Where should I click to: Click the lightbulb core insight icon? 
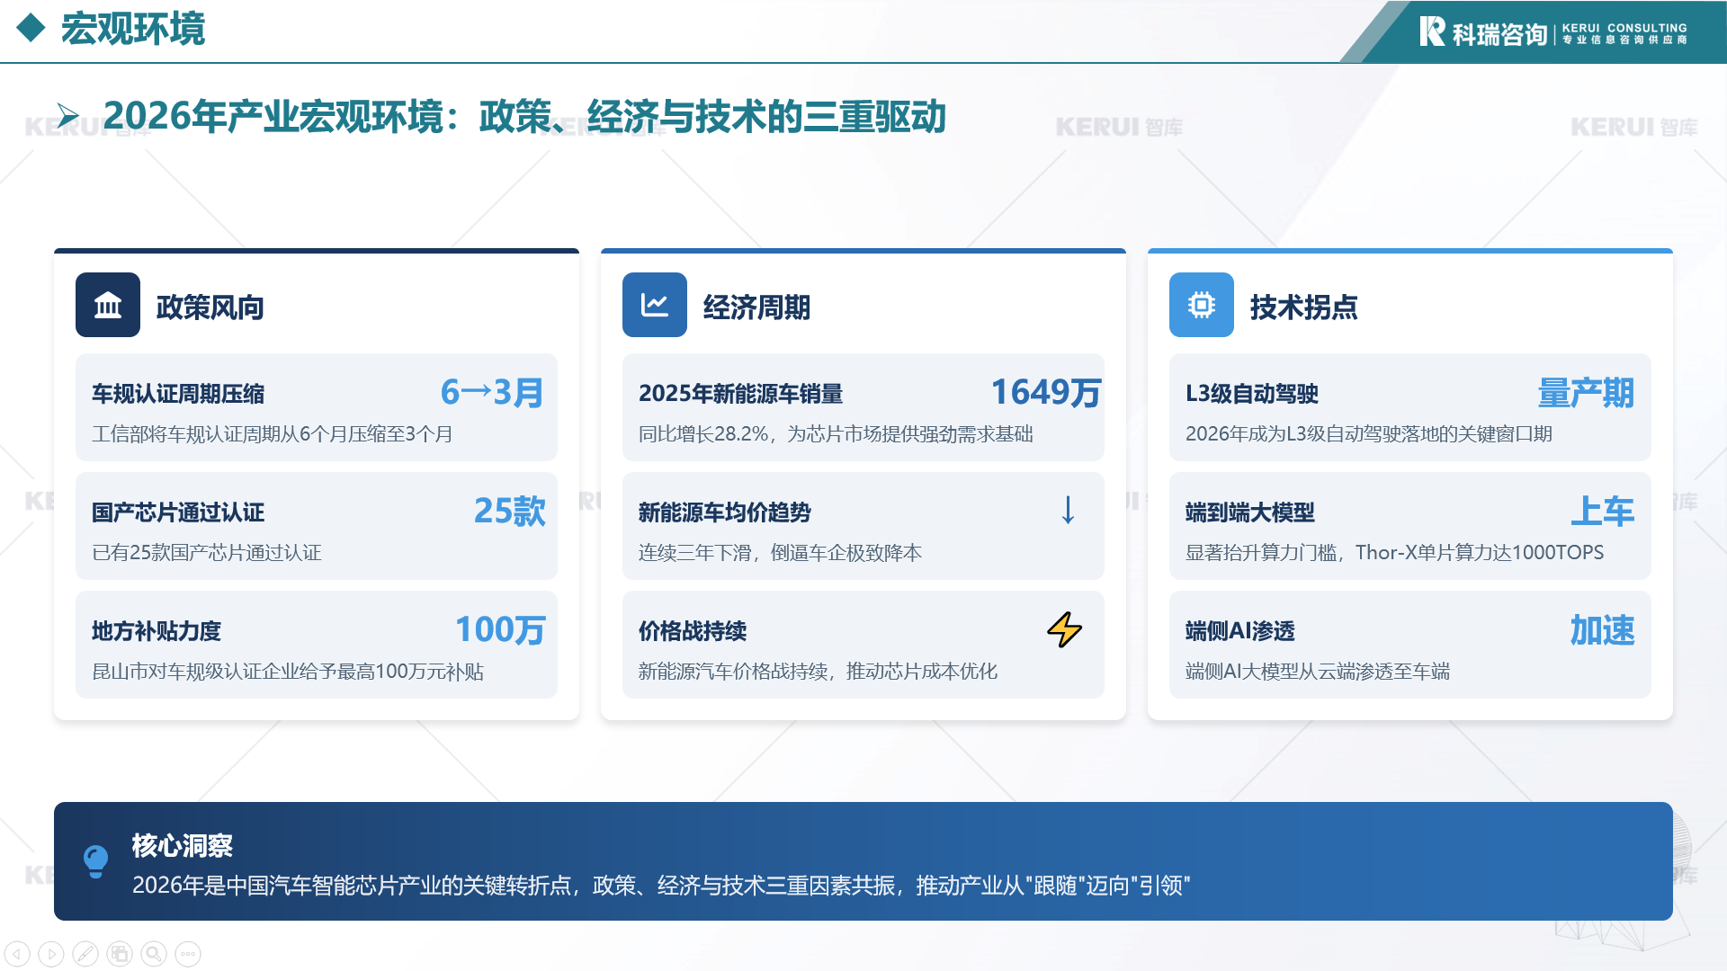tap(95, 861)
